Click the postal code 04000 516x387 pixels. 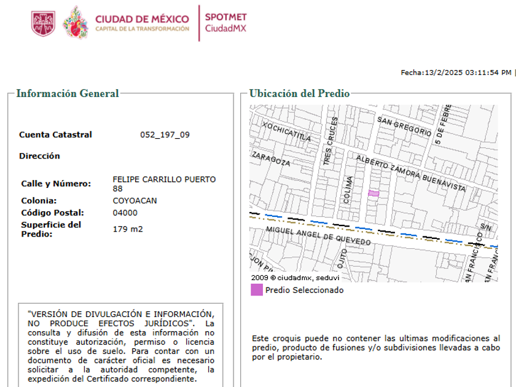point(125,213)
